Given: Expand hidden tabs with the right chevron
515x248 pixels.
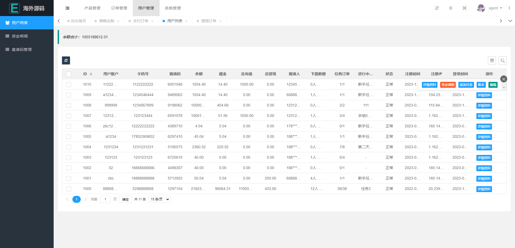Looking at the screenshot, I should click(x=501, y=21).
